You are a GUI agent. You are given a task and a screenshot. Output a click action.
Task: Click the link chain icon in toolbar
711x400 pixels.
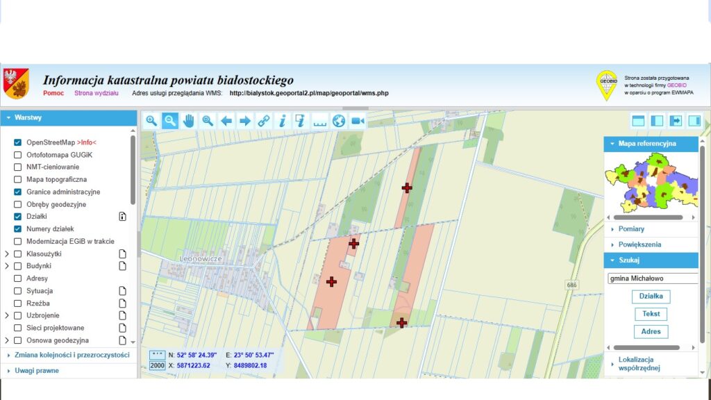264,121
